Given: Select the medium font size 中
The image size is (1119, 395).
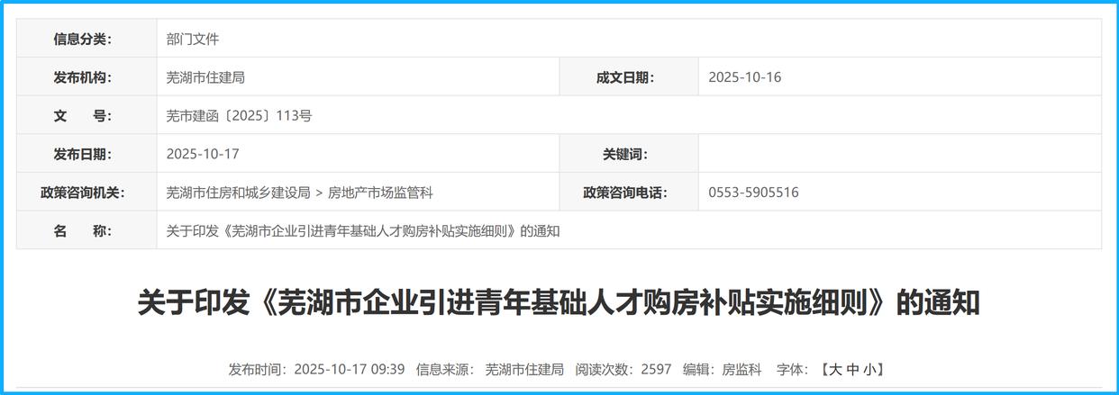Looking at the screenshot, I should (852, 369).
